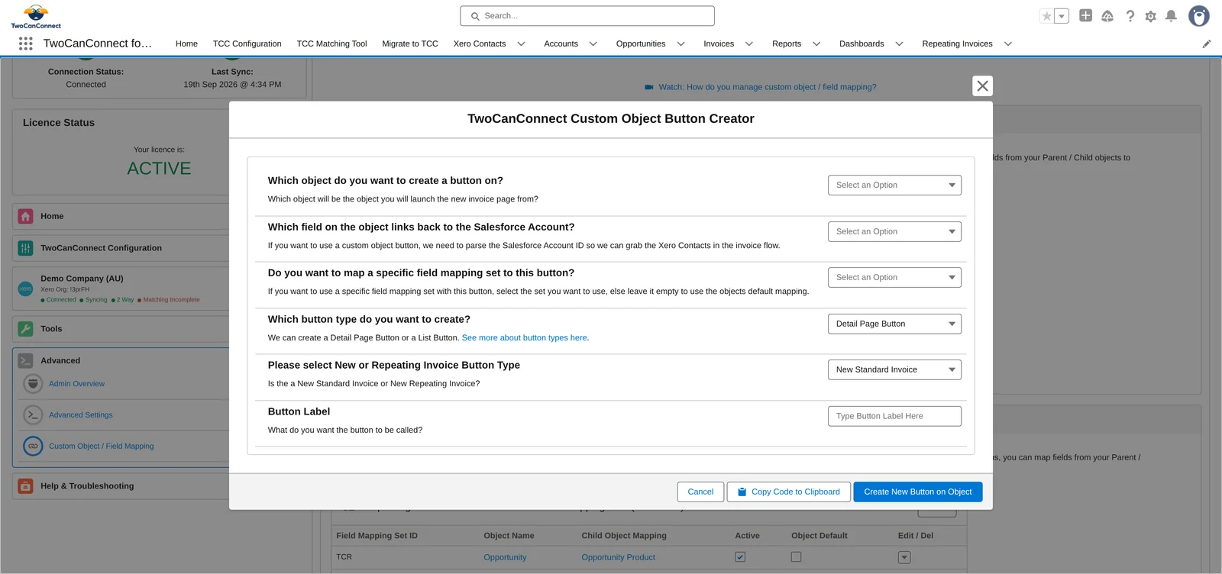Image resolution: width=1222 pixels, height=574 pixels.
Task: Select the TCR mapping set ID cell
Action: (x=344, y=557)
